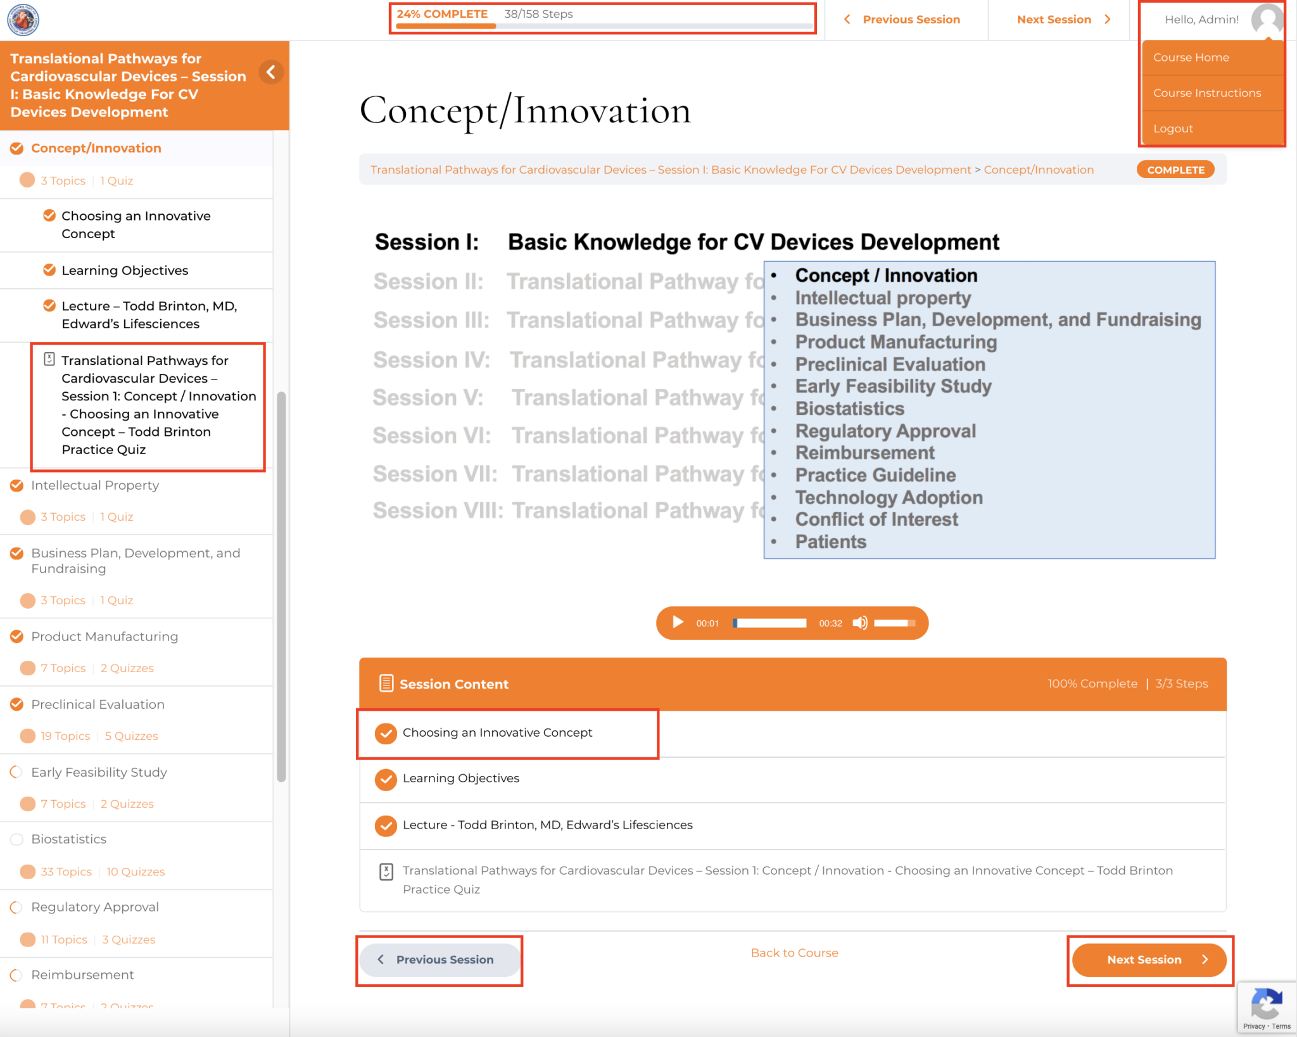
Task: Seek within audio progress bar
Action: tap(769, 623)
